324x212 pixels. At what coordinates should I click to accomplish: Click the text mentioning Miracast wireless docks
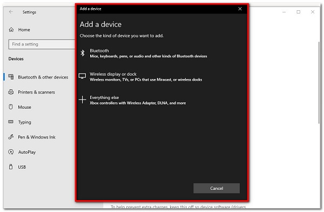pyautogui.click(x=146, y=79)
